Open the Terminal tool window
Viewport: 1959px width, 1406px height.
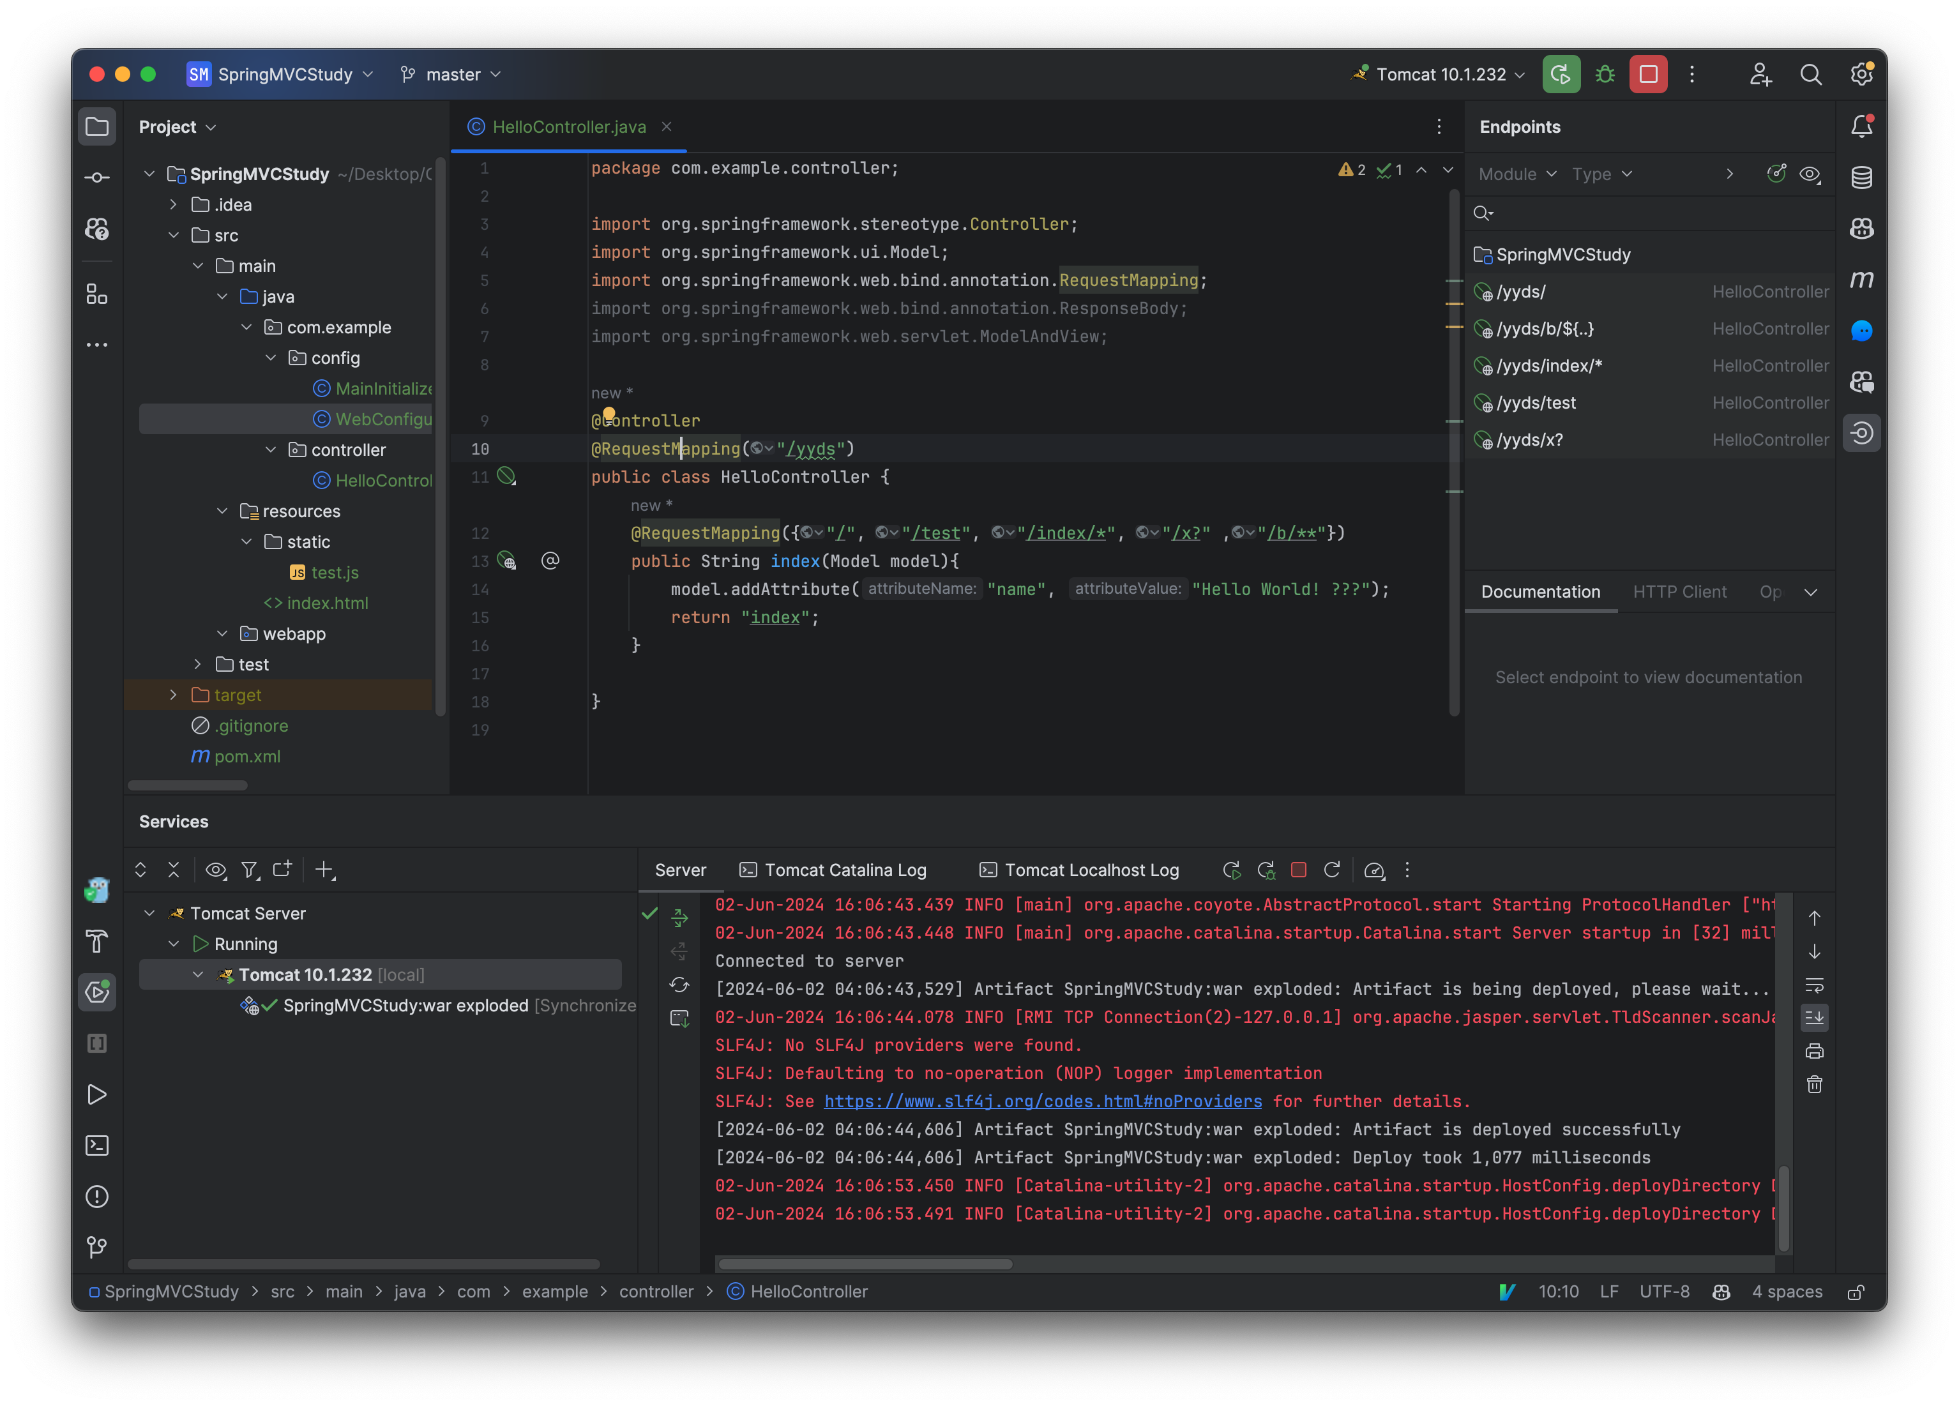97,1145
